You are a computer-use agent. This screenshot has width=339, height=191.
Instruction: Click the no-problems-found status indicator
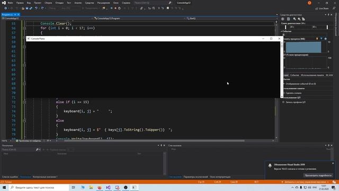click(28, 141)
